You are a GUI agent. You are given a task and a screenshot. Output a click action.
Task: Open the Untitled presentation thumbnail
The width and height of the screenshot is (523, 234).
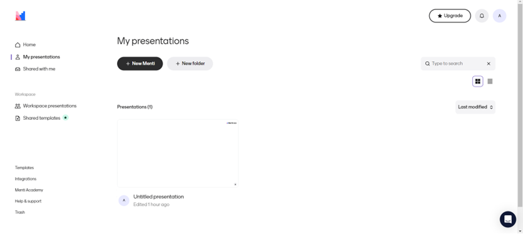[178, 154]
